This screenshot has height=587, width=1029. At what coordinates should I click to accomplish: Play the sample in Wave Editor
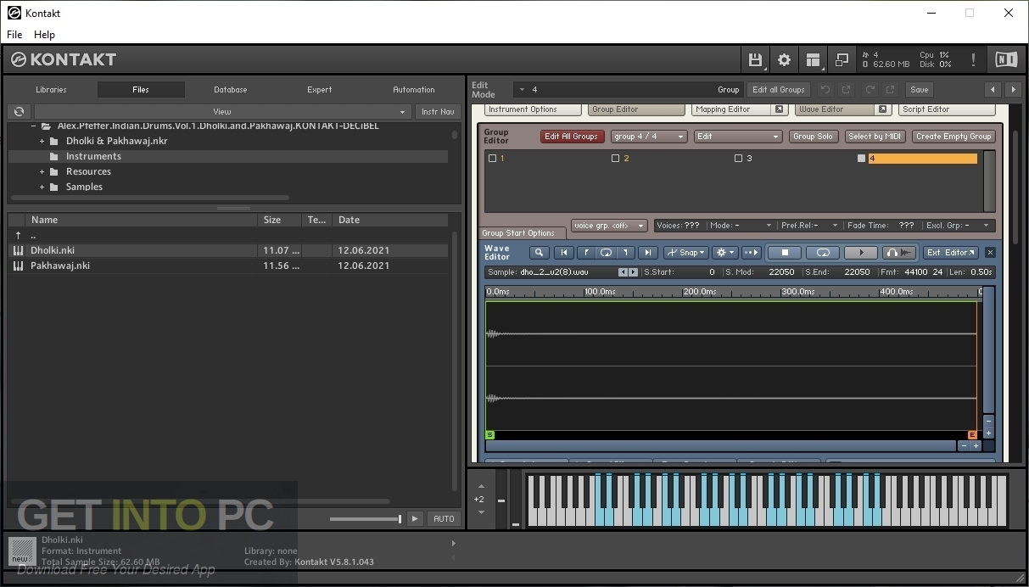coord(861,252)
